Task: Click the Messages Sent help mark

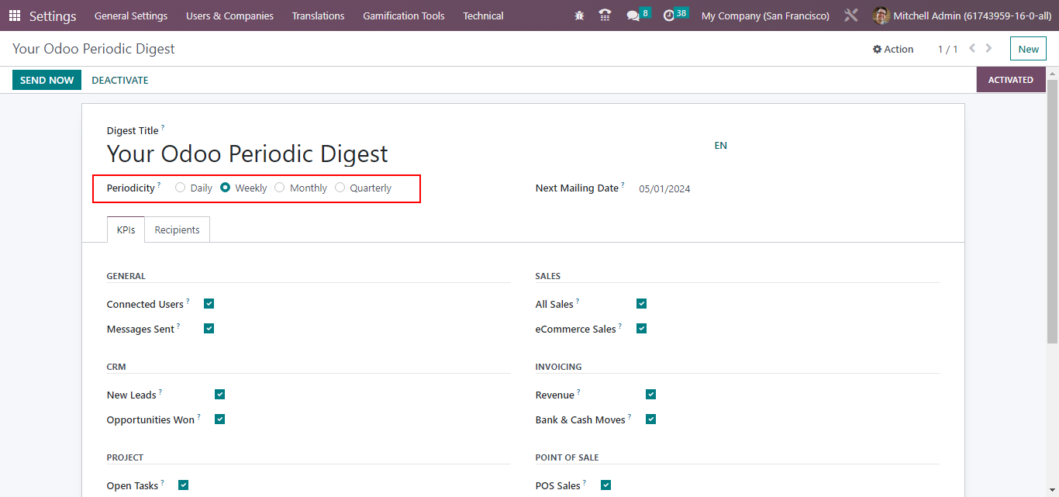Action: point(178,326)
